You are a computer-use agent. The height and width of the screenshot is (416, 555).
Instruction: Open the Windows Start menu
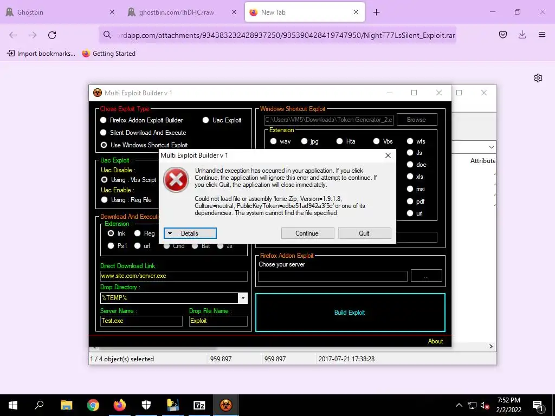pos(13,405)
